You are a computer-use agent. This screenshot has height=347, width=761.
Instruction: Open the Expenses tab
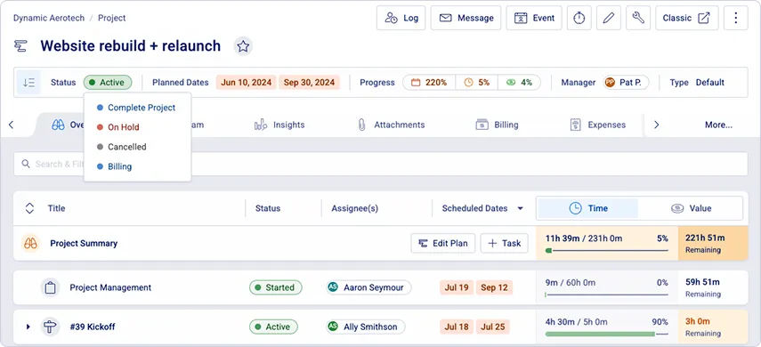tap(597, 125)
